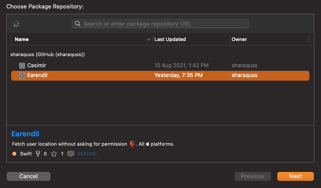Click the loading spinner icon
This screenshot has width=321, height=188.
(17, 24)
